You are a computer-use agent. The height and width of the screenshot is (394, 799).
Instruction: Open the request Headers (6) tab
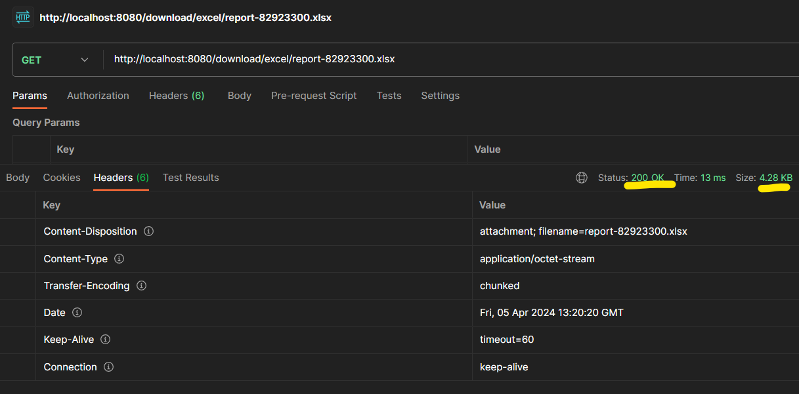tap(176, 95)
